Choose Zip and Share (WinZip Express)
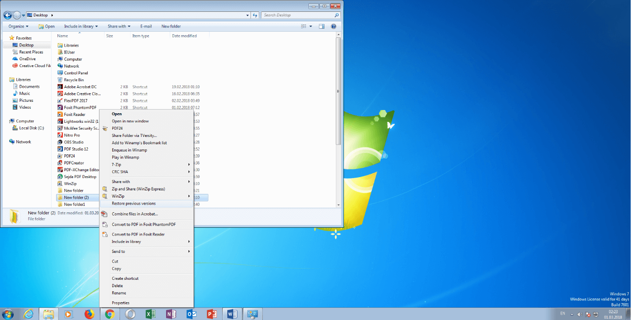This screenshot has width=631, height=320. tap(146, 189)
